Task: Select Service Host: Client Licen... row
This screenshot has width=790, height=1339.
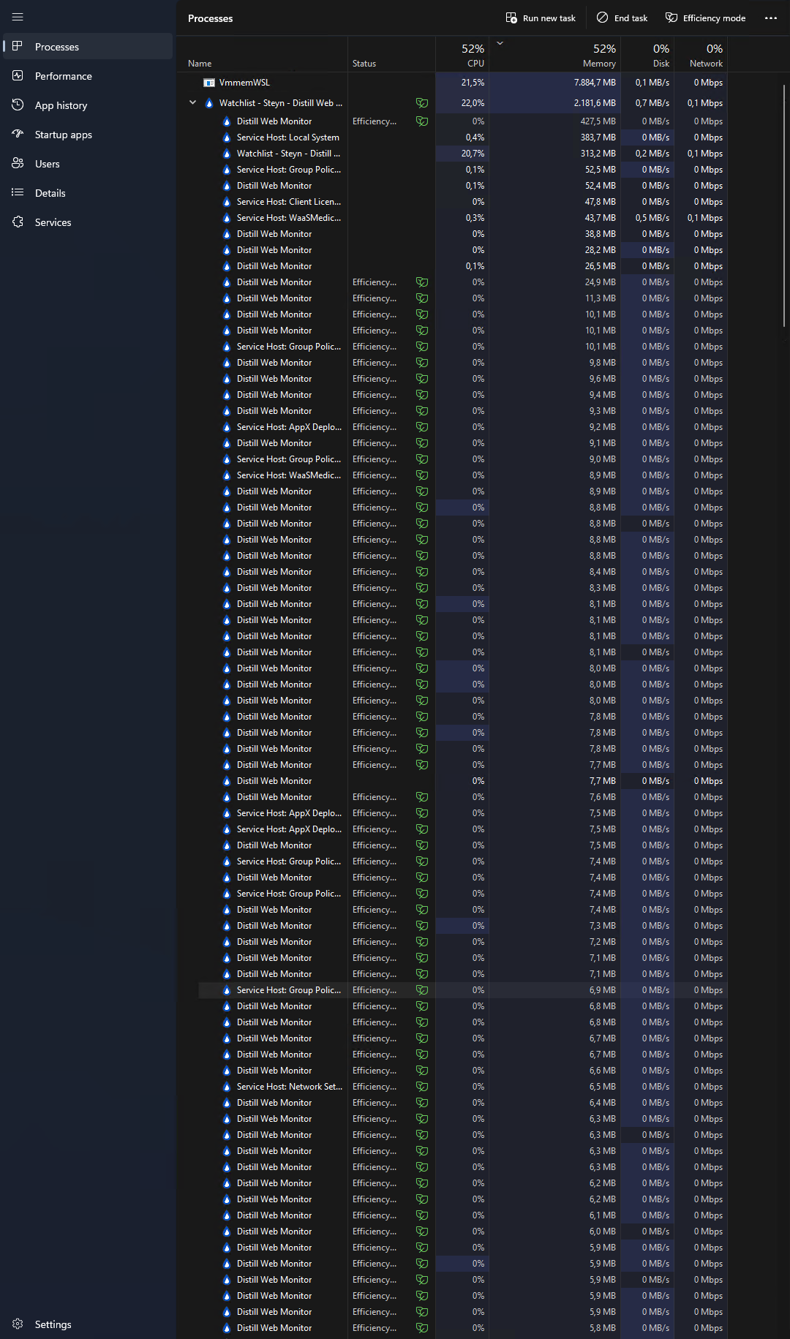Action: click(x=462, y=202)
